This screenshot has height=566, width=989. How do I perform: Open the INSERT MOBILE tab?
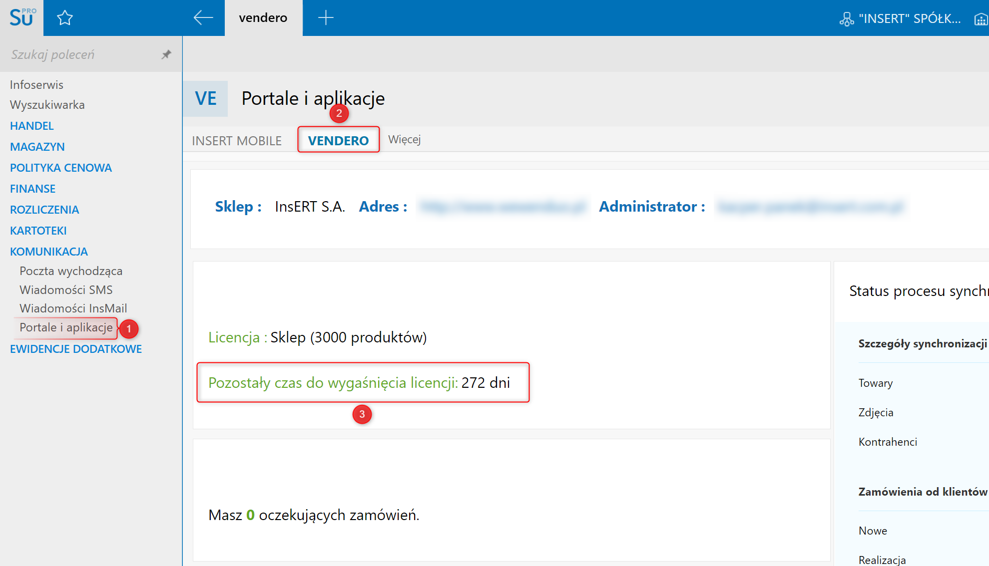[237, 141]
